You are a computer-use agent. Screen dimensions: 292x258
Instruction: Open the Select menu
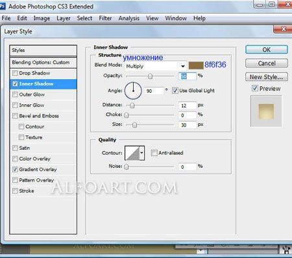point(84,18)
